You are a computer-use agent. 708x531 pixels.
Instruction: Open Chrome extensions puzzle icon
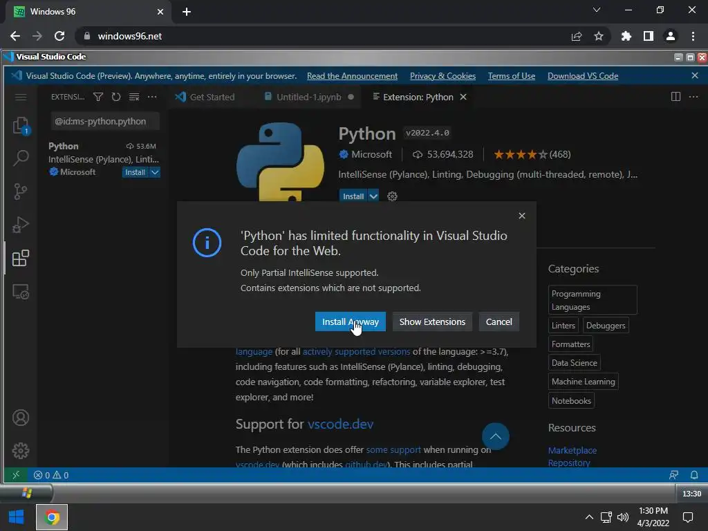click(x=626, y=36)
